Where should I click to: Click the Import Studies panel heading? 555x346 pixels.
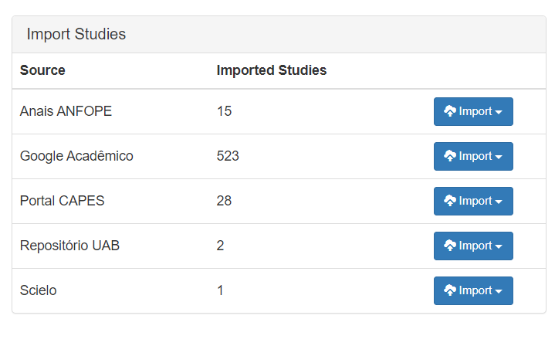pos(76,35)
